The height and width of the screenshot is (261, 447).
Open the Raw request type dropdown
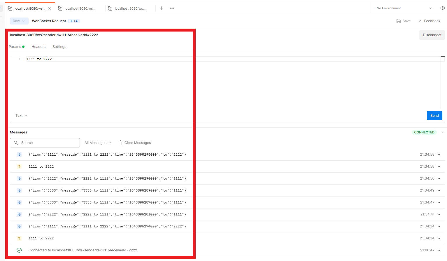point(19,21)
